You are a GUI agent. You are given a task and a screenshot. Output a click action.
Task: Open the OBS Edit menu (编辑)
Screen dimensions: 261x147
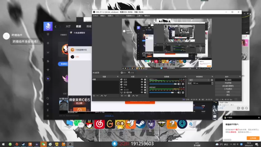click(103, 16)
